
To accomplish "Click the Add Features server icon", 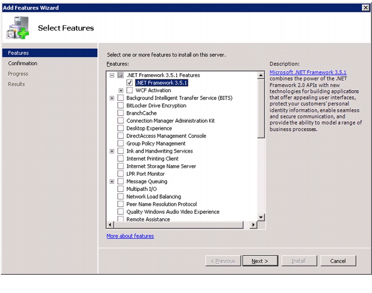I will [18, 28].
